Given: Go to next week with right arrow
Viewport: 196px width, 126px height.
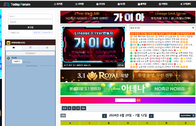Looking at the screenshot, I should 151,116.
